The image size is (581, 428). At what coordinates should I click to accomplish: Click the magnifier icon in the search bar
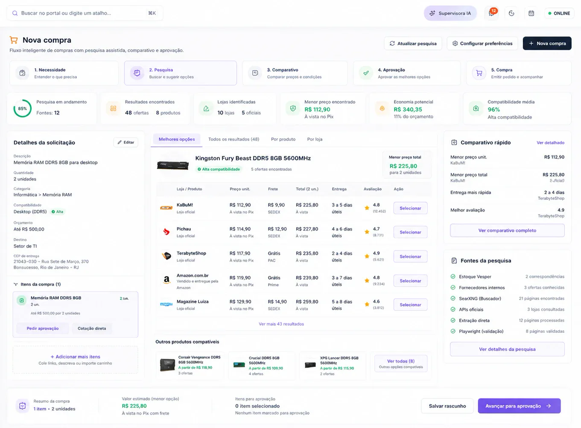15,13
